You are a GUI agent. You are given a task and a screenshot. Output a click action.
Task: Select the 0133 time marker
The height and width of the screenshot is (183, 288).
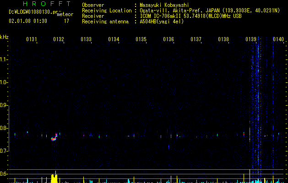86,39
